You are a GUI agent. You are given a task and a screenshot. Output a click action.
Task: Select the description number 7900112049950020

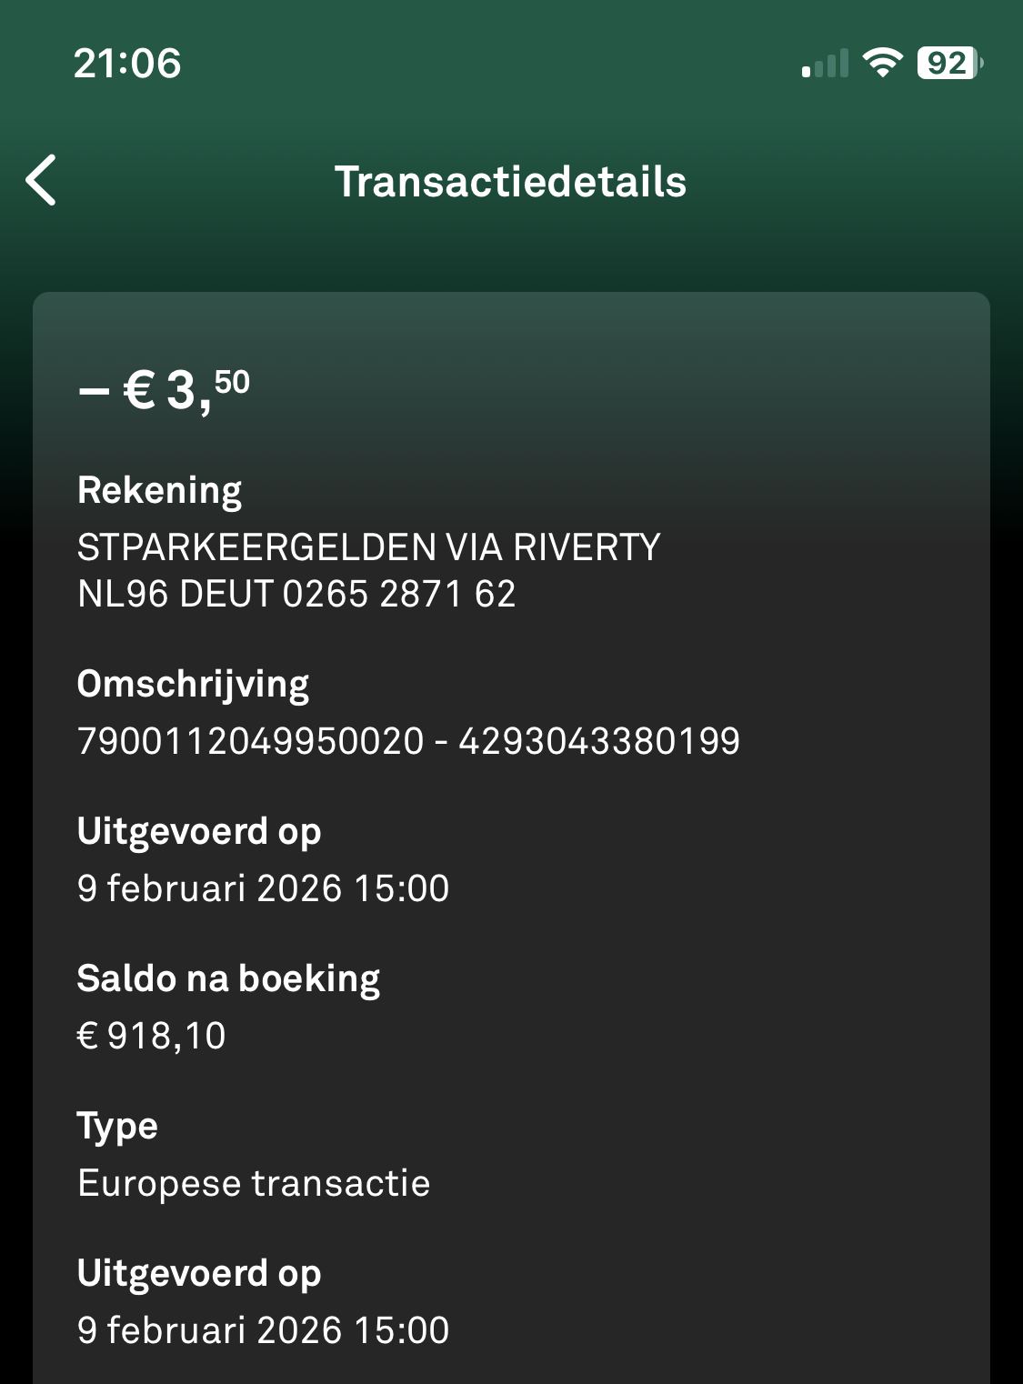251,741
